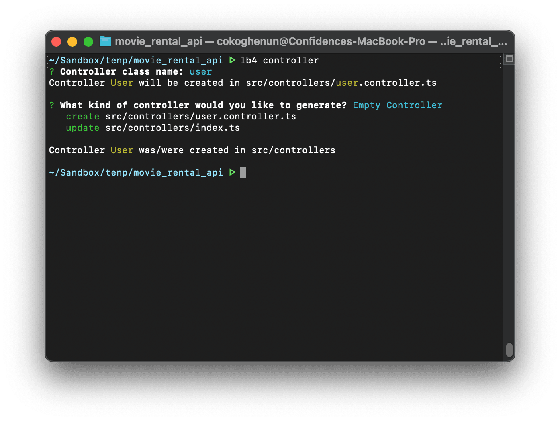Click the 'Empty Controller' selection text
Image resolution: width=560 pixels, height=421 pixels.
coord(397,105)
